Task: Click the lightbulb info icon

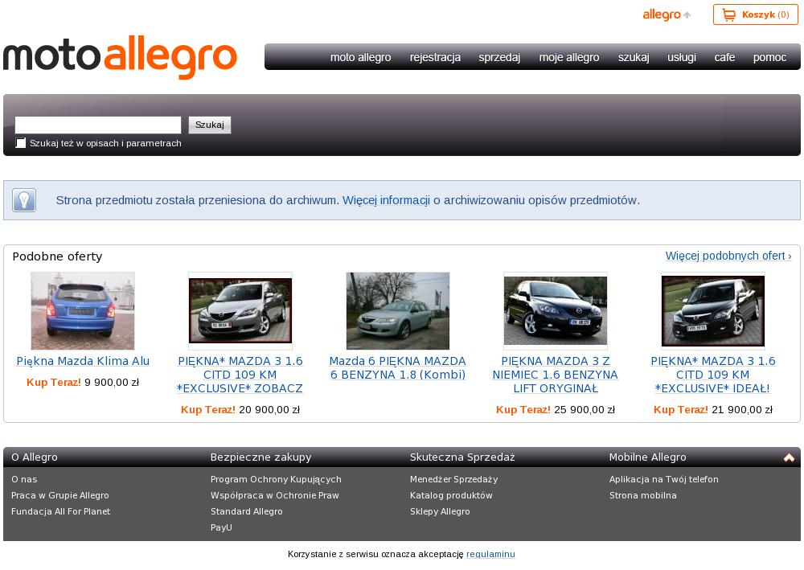Action: pyautogui.click(x=24, y=200)
